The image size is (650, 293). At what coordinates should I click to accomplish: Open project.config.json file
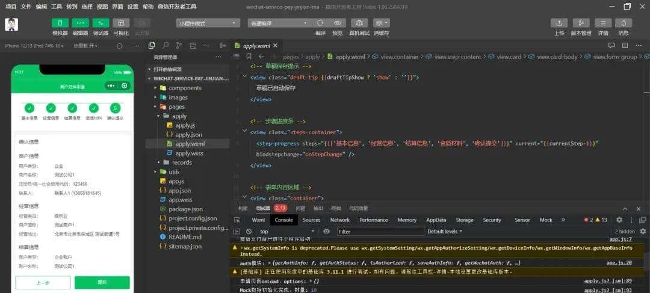coord(193,218)
